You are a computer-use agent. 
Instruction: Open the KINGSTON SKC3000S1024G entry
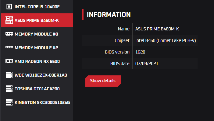[37, 102]
